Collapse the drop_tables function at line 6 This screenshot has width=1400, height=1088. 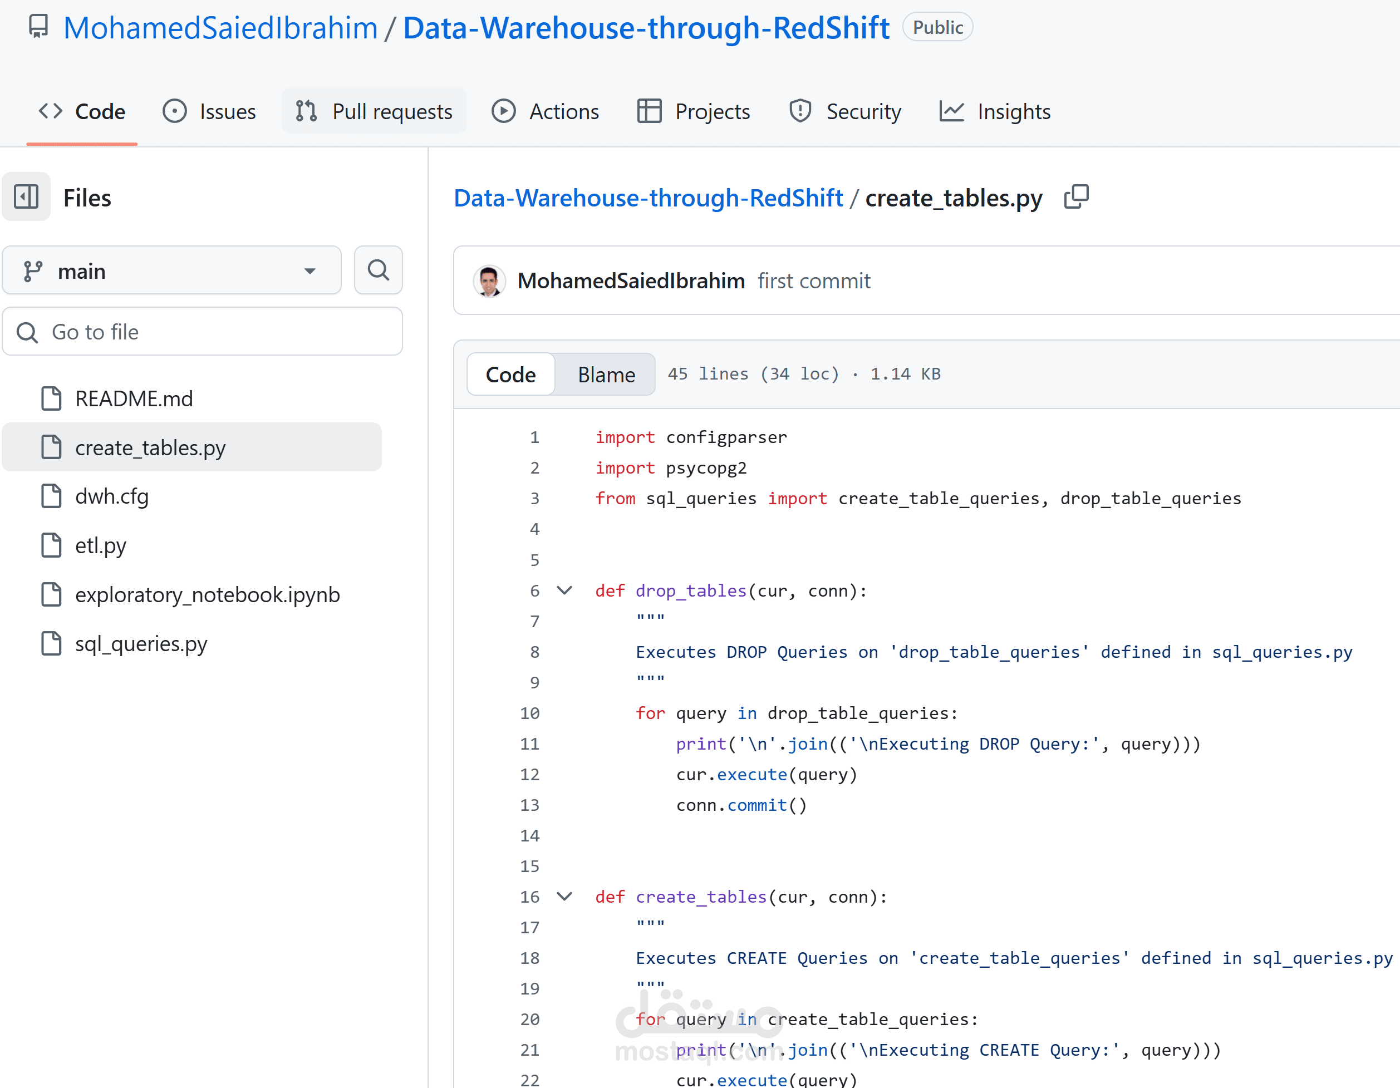564,590
